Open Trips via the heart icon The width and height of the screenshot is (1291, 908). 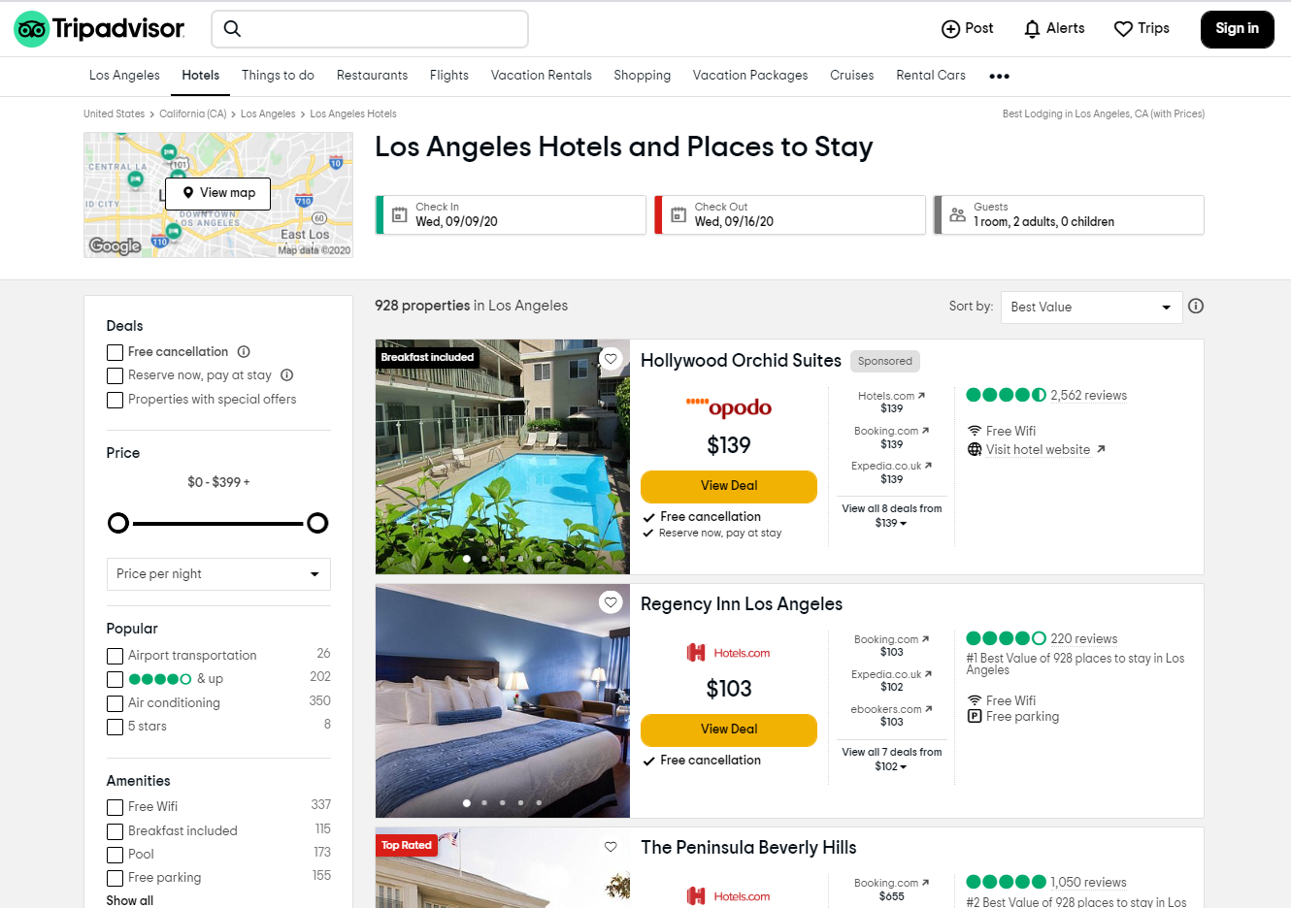coord(1123,28)
